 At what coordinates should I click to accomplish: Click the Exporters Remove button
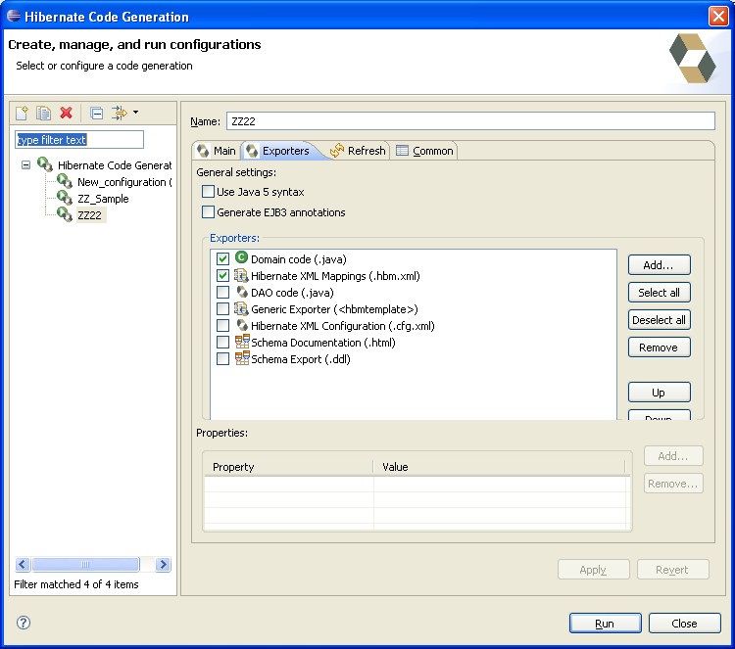[x=659, y=348]
